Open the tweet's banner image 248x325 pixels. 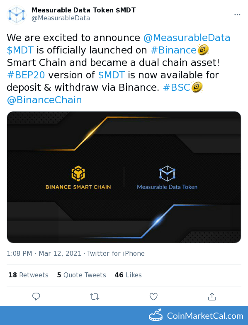tap(124, 177)
